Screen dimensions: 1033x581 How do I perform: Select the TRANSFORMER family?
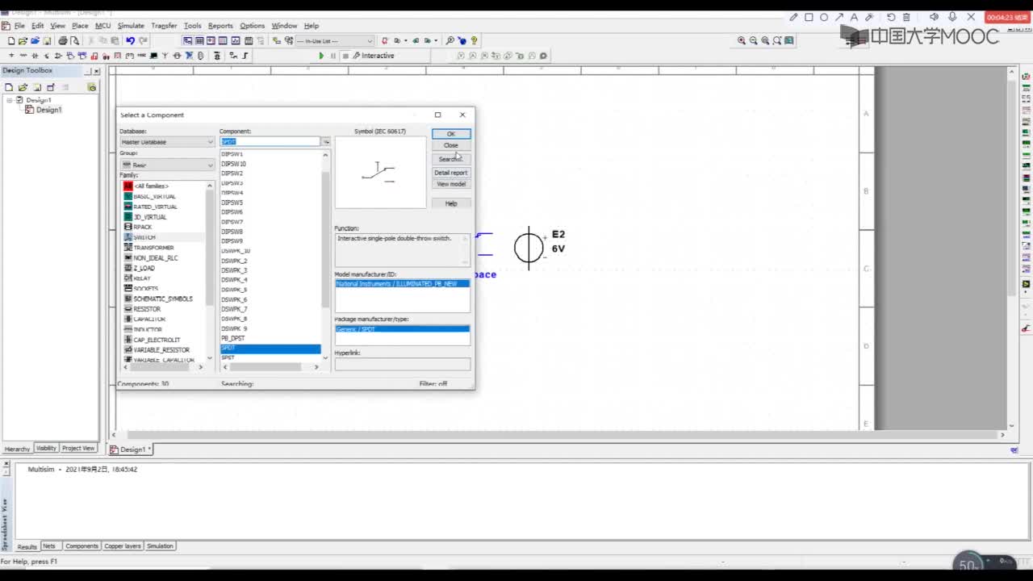click(x=153, y=248)
